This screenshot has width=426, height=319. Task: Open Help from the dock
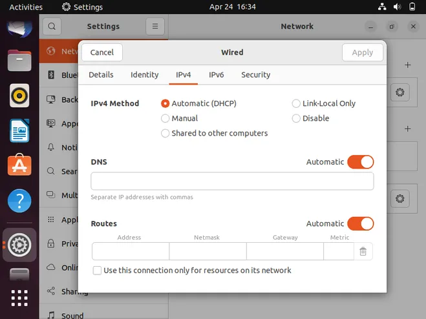[19, 201]
